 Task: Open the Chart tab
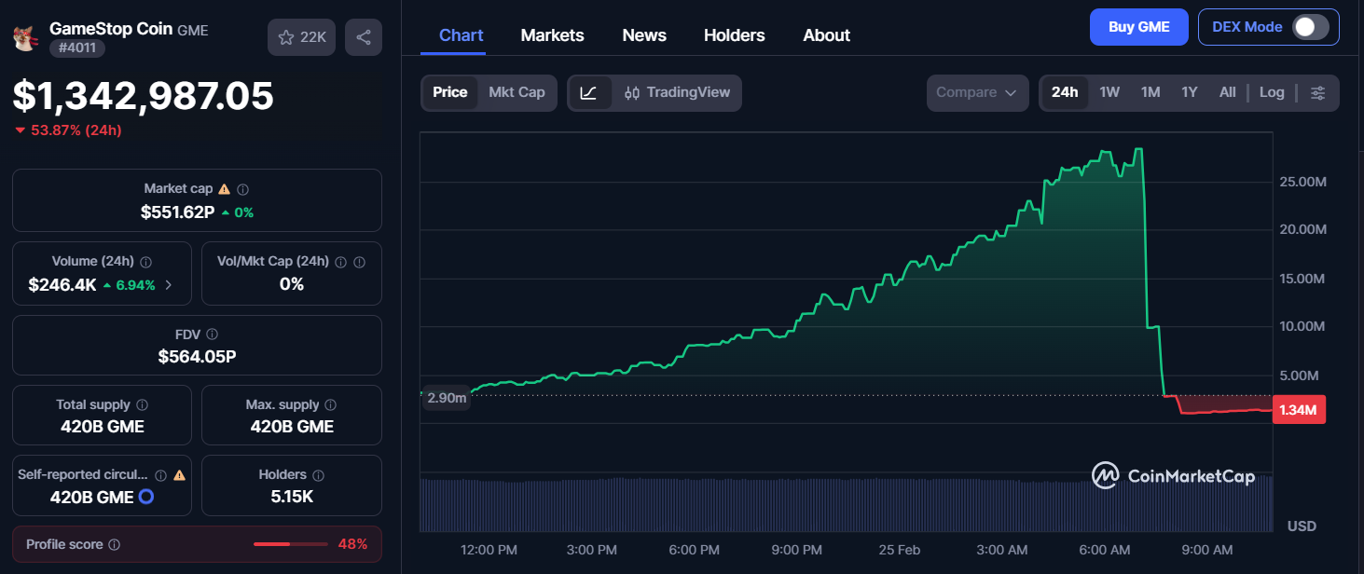pyautogui.click(x=461, y=35)
